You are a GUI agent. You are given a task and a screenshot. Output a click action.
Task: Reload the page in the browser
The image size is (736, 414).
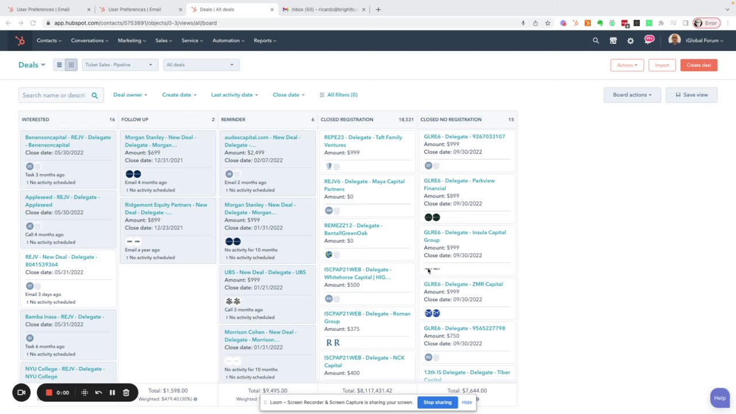click(x=33, y=23)
